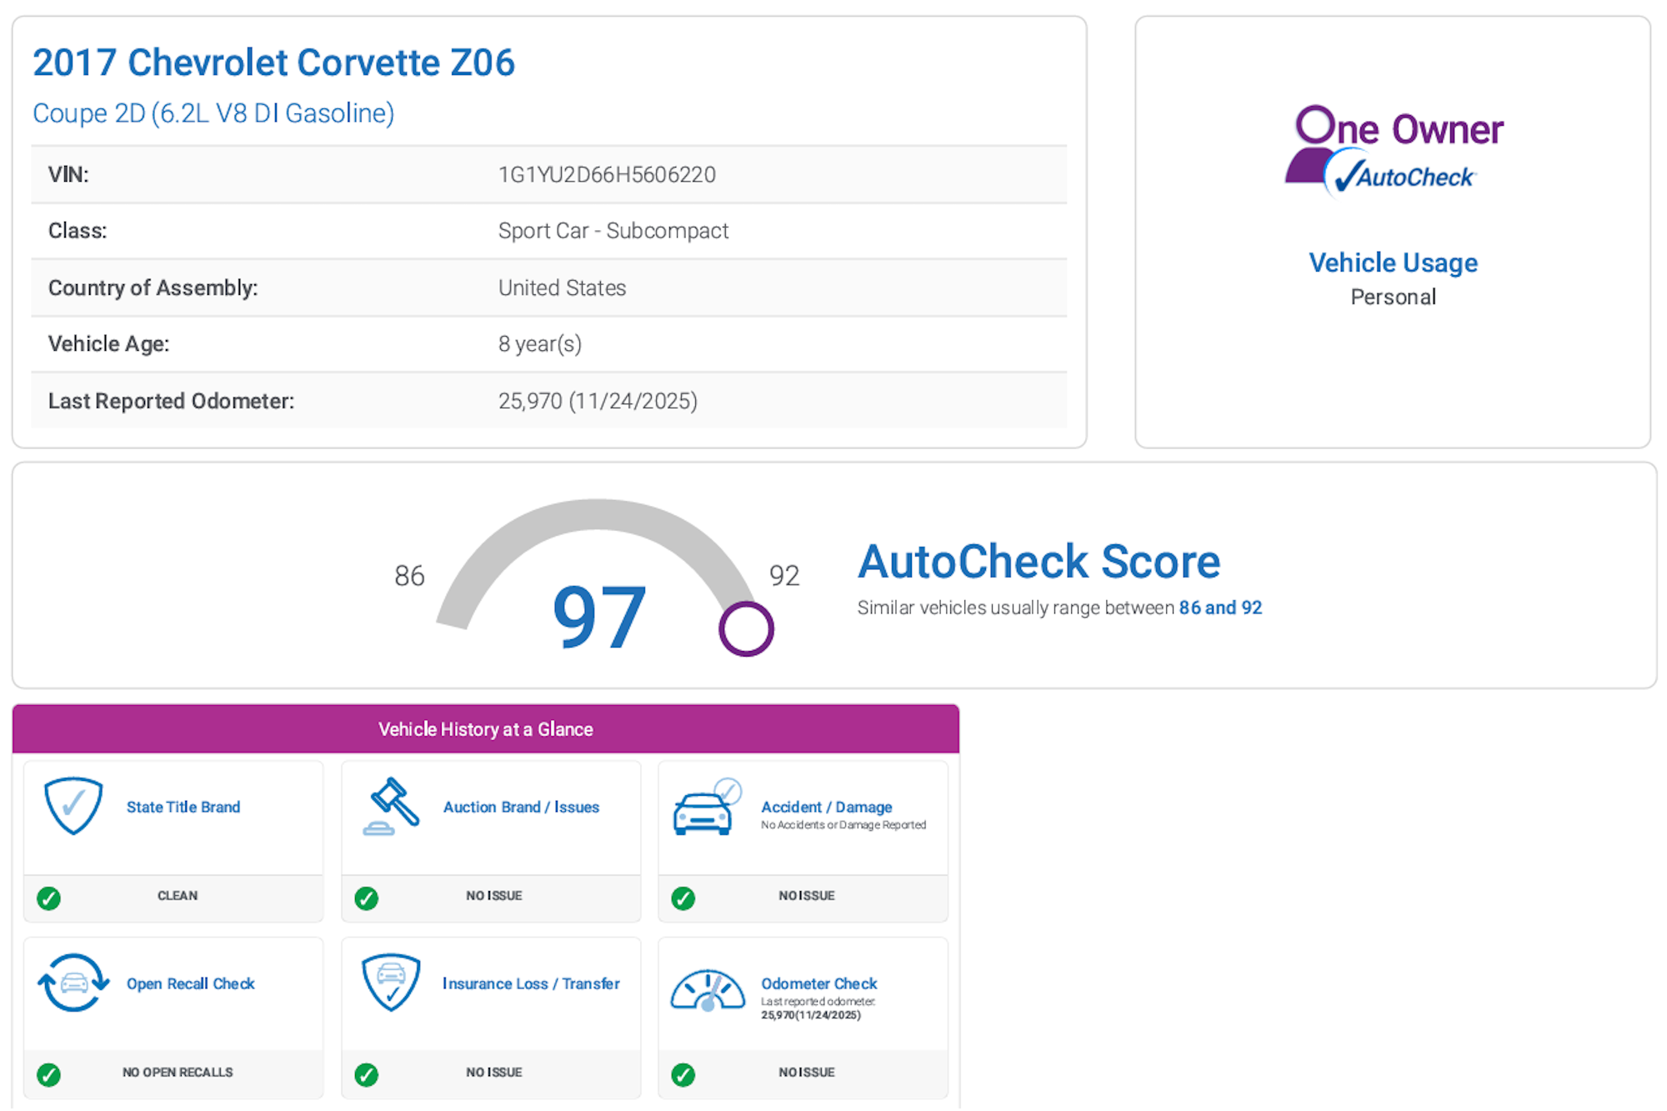Click the 25,970 (11/24/2025) odometer value in table
The width and height of the screenshot is (1667, 1111).
(x=598, y=401)
